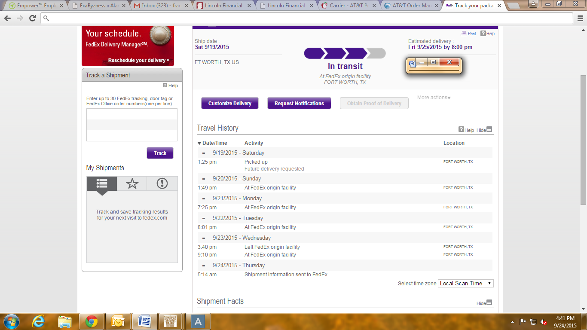Open the Chrome hamburger menu
Screen dimensions: 587x330
tap(580, 18)
